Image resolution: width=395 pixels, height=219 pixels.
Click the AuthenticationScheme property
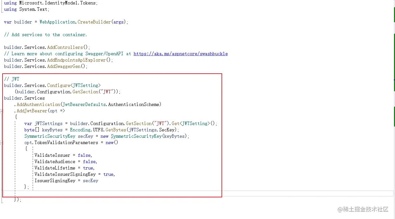tap(133, 104)
